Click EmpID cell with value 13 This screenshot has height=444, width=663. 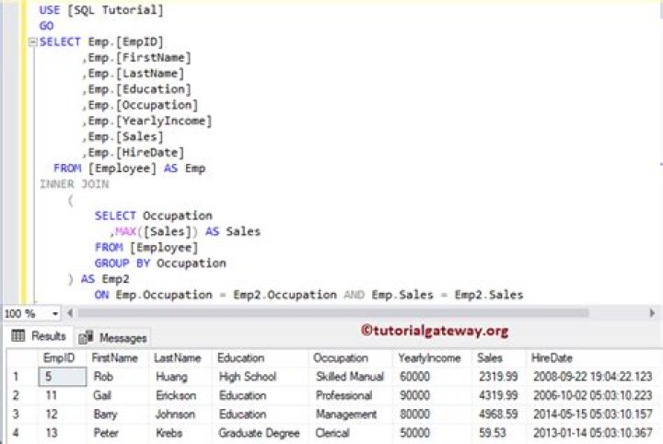(x=63, y=433)
